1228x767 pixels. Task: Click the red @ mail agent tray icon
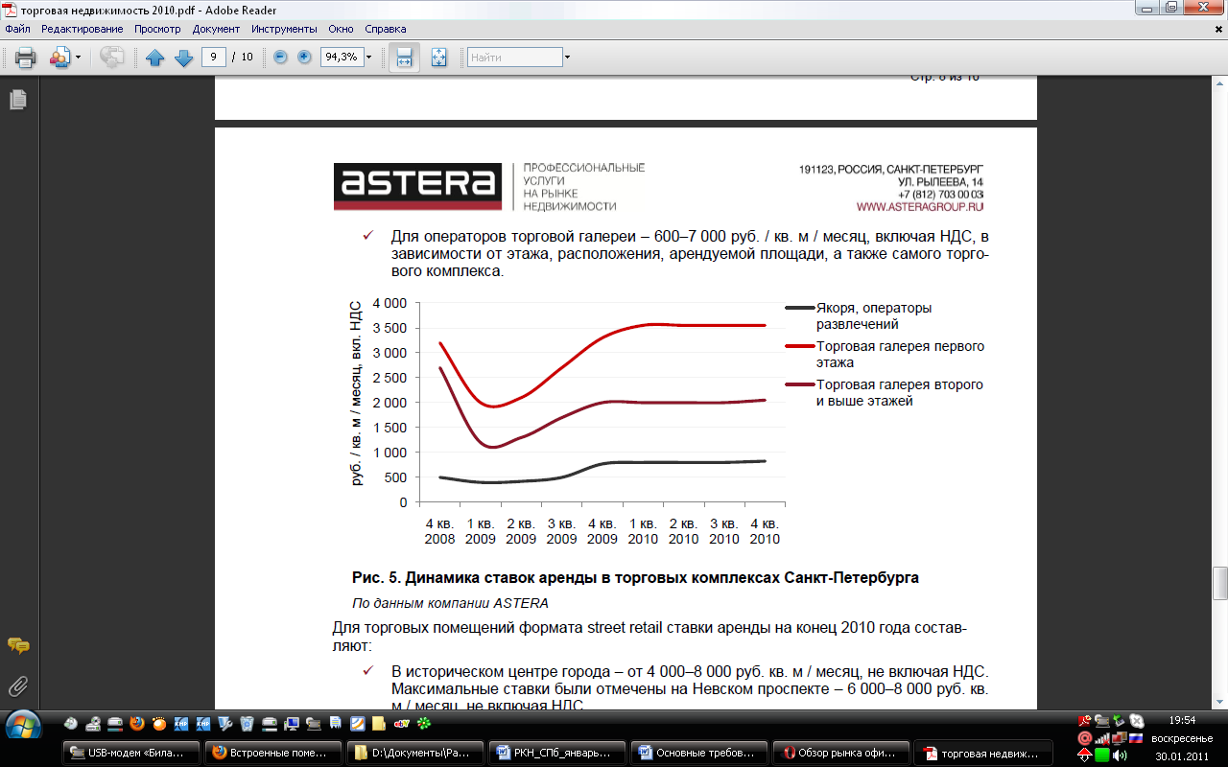pos(1085,738)
